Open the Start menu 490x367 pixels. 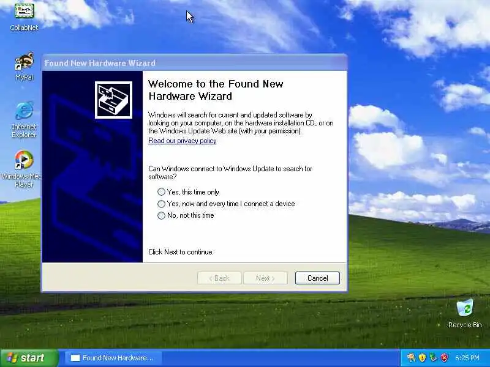click(x=29, y=358)
